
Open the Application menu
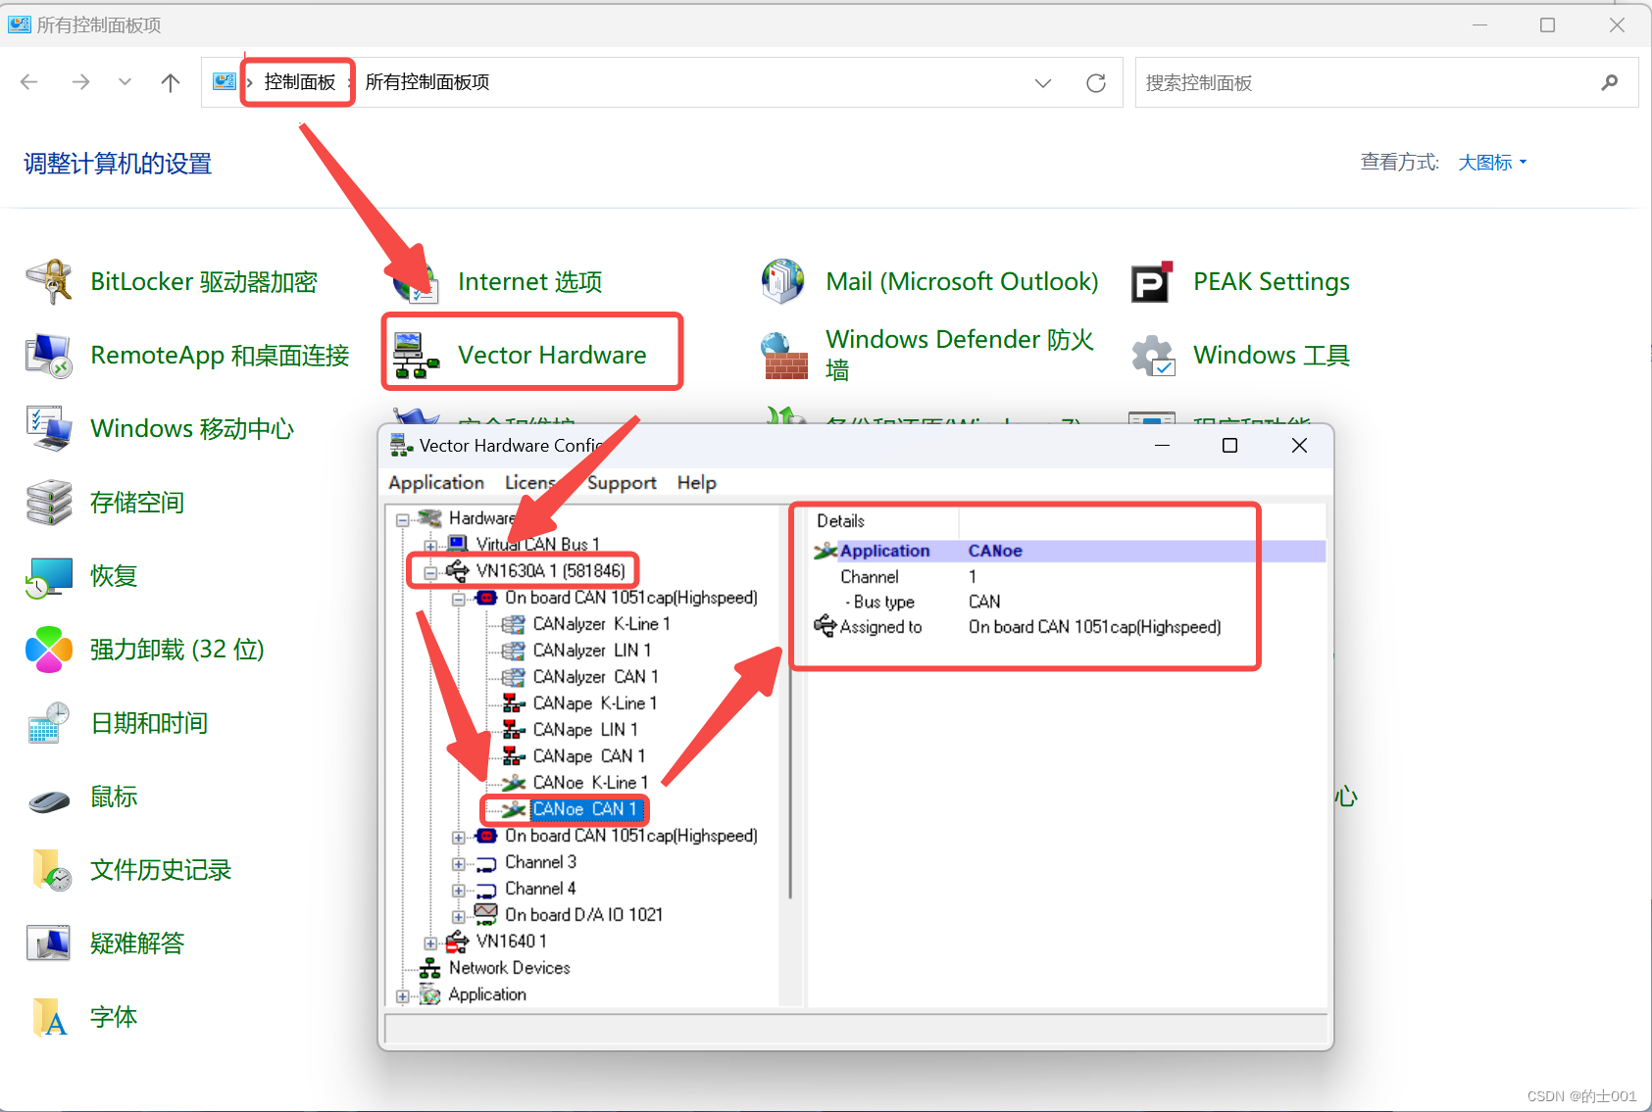pyautogui.click(x=436, y=483)
